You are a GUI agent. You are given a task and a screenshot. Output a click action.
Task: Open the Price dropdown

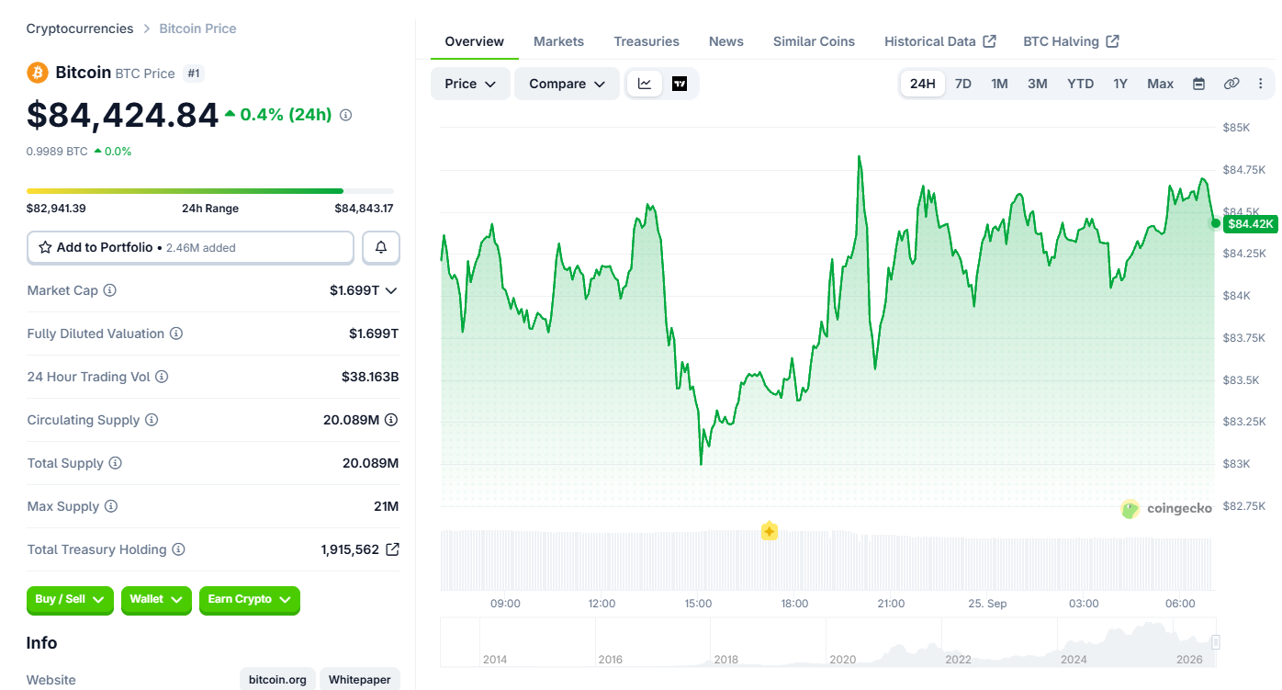[x=470, y=84]
